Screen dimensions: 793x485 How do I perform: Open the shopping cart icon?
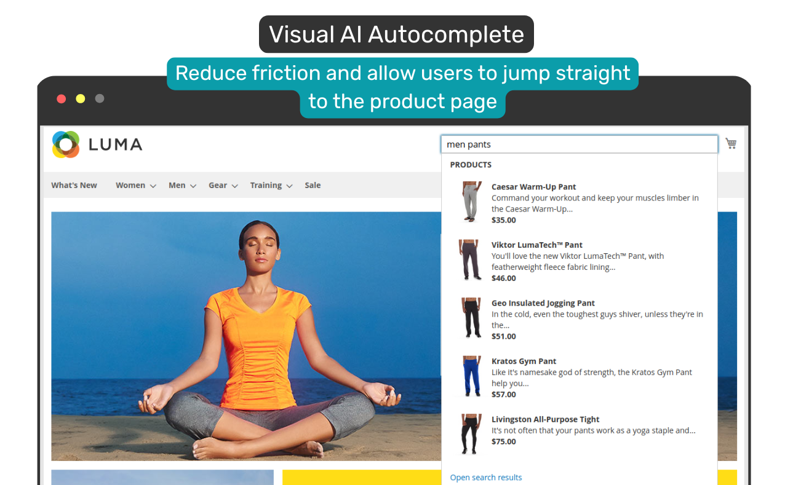click(731, 143)
